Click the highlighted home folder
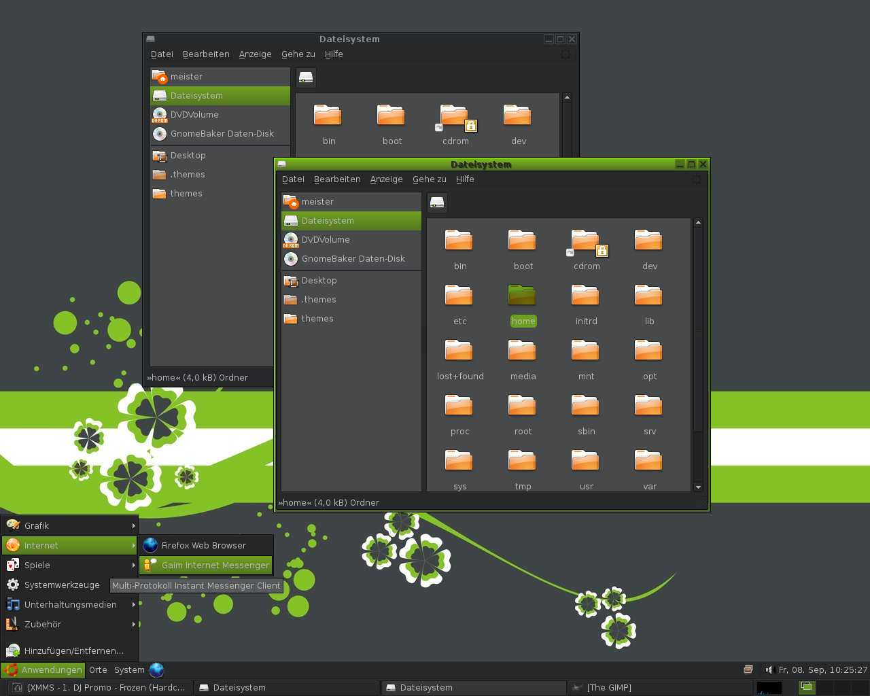This screenshot has height=696, width=870. coord(522,296)
